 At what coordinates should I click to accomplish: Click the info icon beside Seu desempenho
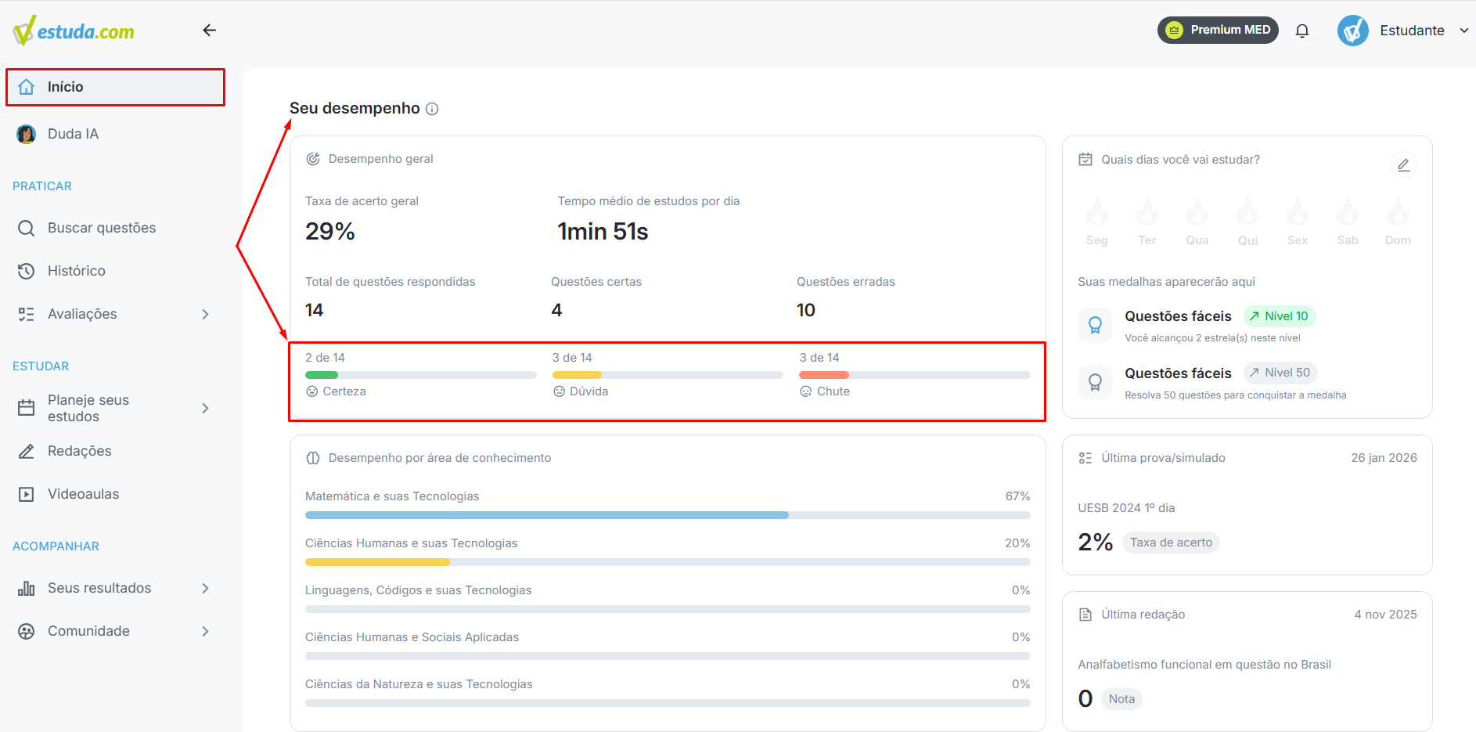click(x=432, y=109)
